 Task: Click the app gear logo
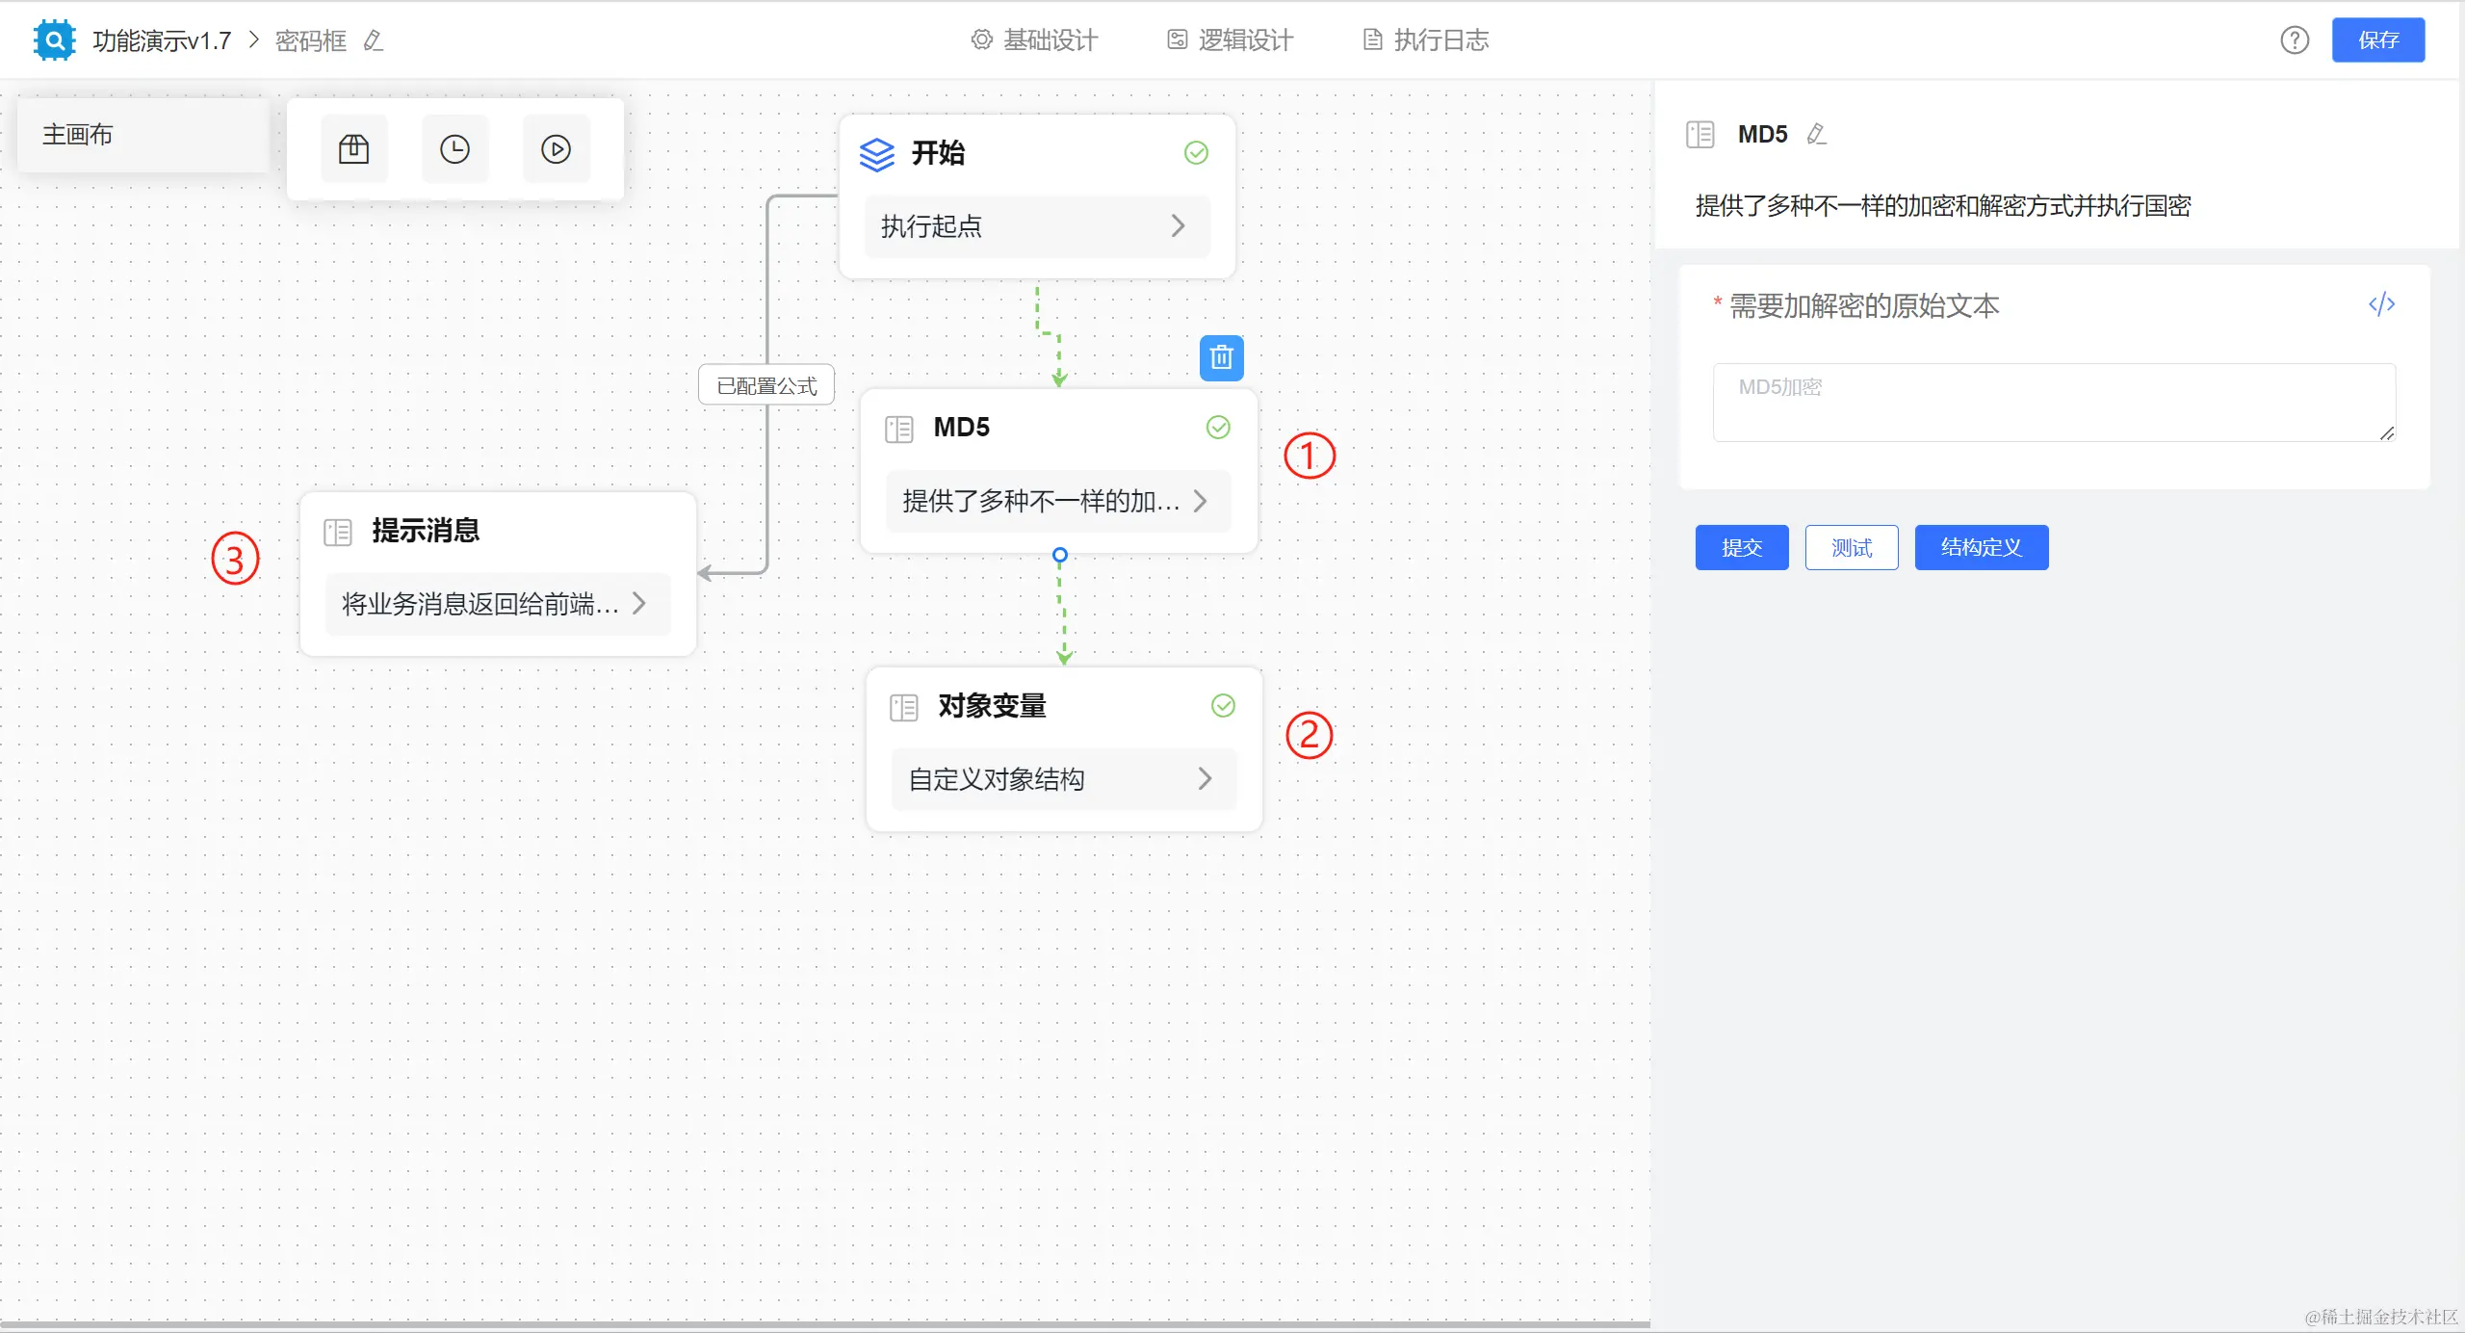pyautogui.click(x=55, y=40)
